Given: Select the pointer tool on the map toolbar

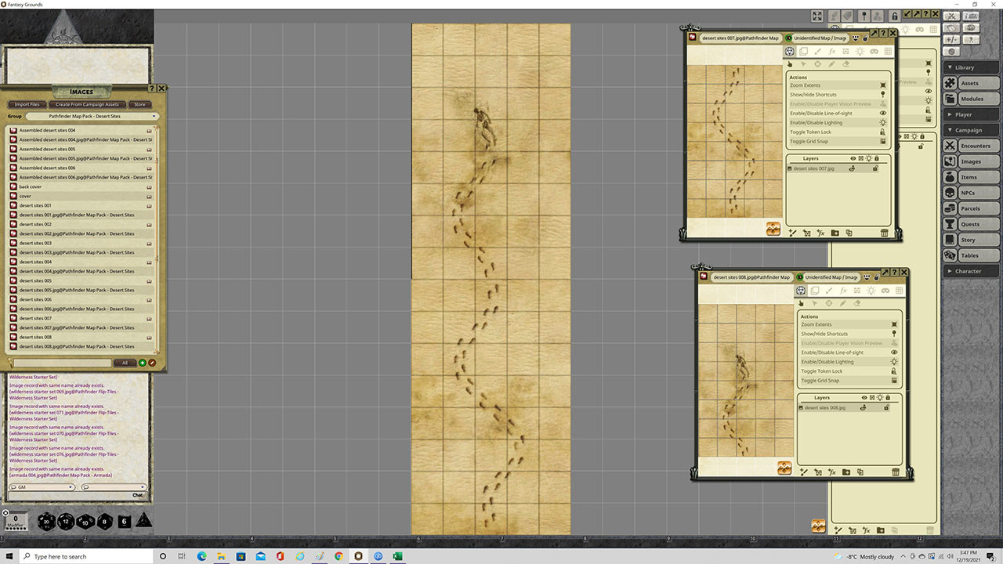Looking at the screenshot, I should pos(790,65).
